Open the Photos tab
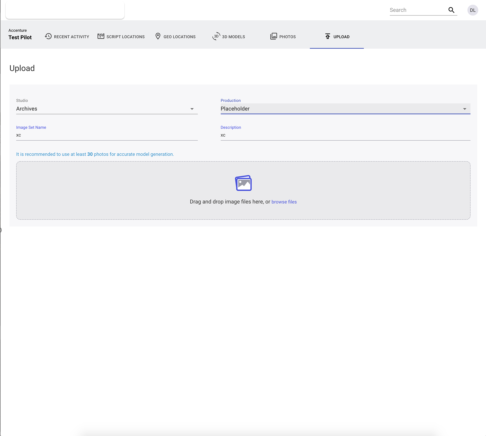The height and width of the screenshot is (436, 486). 287,37
